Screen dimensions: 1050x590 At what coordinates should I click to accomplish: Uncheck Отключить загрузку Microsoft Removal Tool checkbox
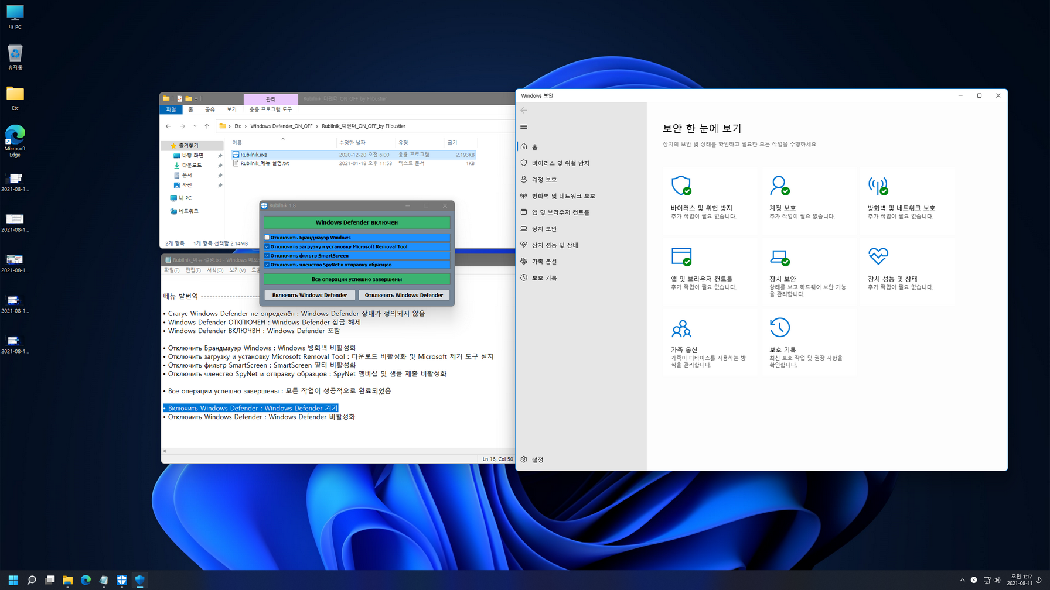coord(267,246)
